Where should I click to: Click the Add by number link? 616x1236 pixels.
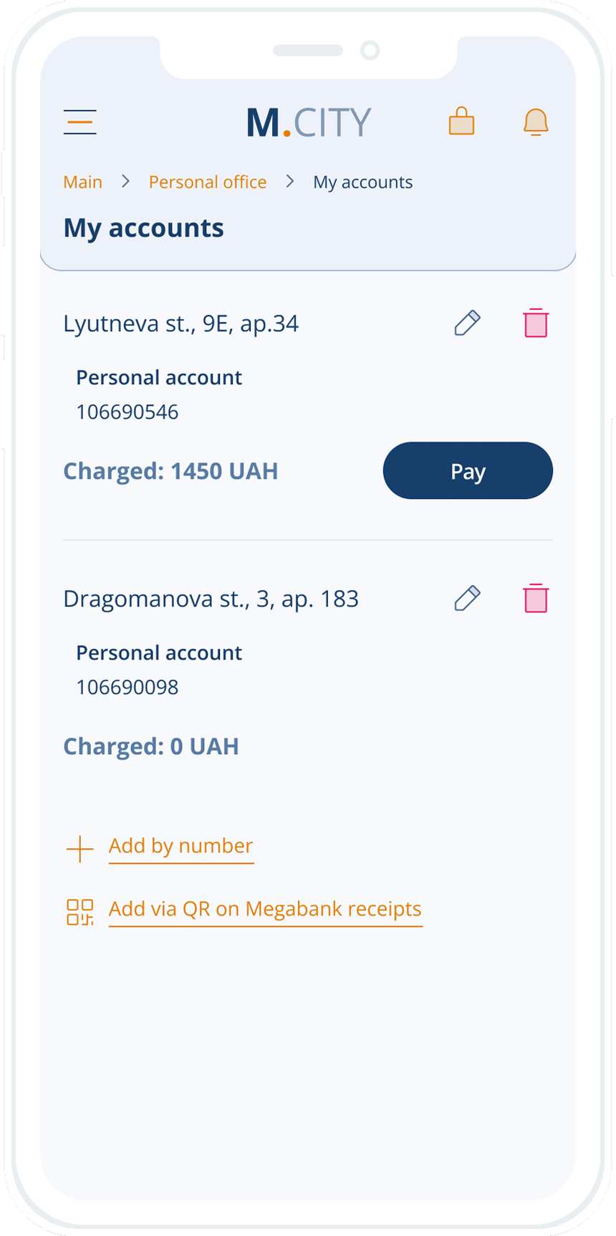coord(181,846)
